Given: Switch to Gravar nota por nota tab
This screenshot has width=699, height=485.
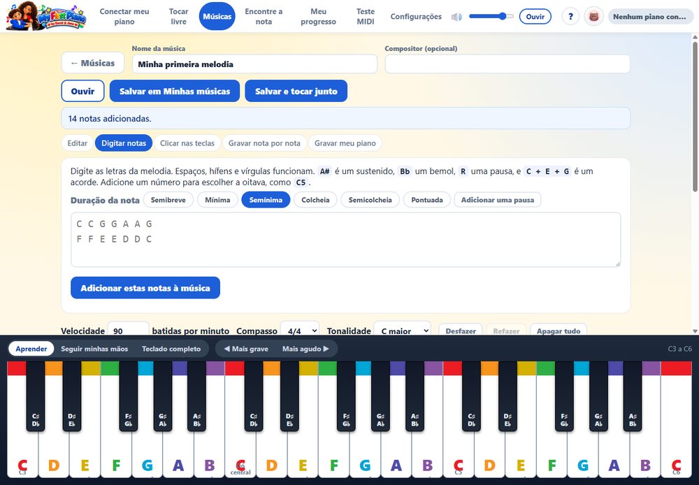Looking at the screenshot, I should click(x=264, y=143).
